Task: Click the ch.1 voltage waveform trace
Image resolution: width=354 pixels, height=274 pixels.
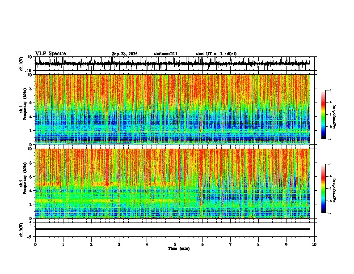Action: pyautogui.click(x=172, y=64)
